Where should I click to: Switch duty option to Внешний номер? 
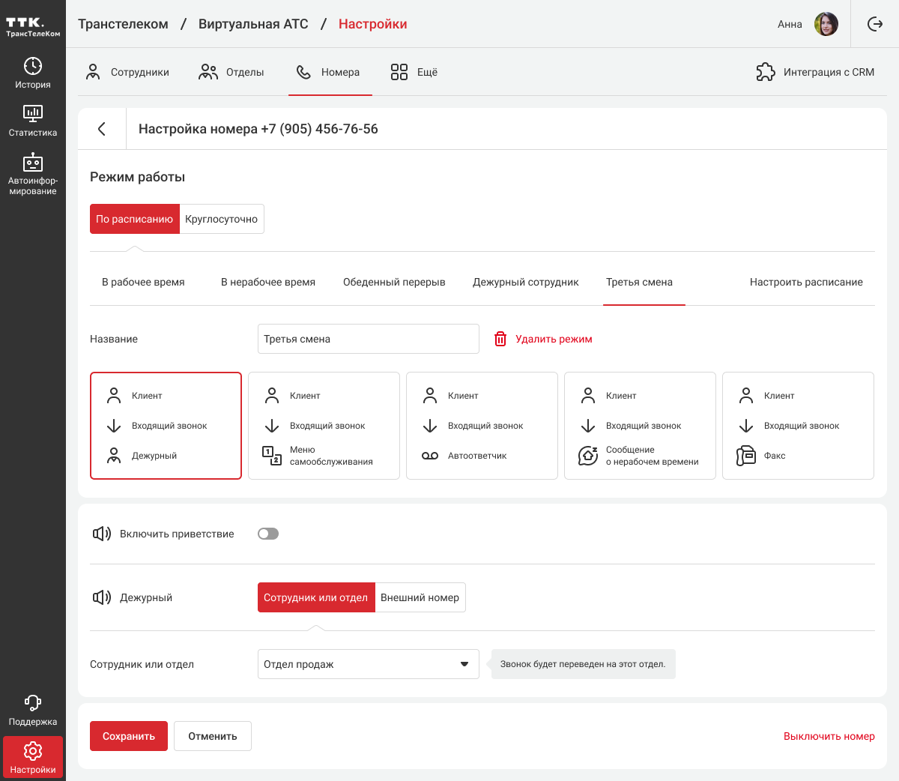tap(420, 597)
